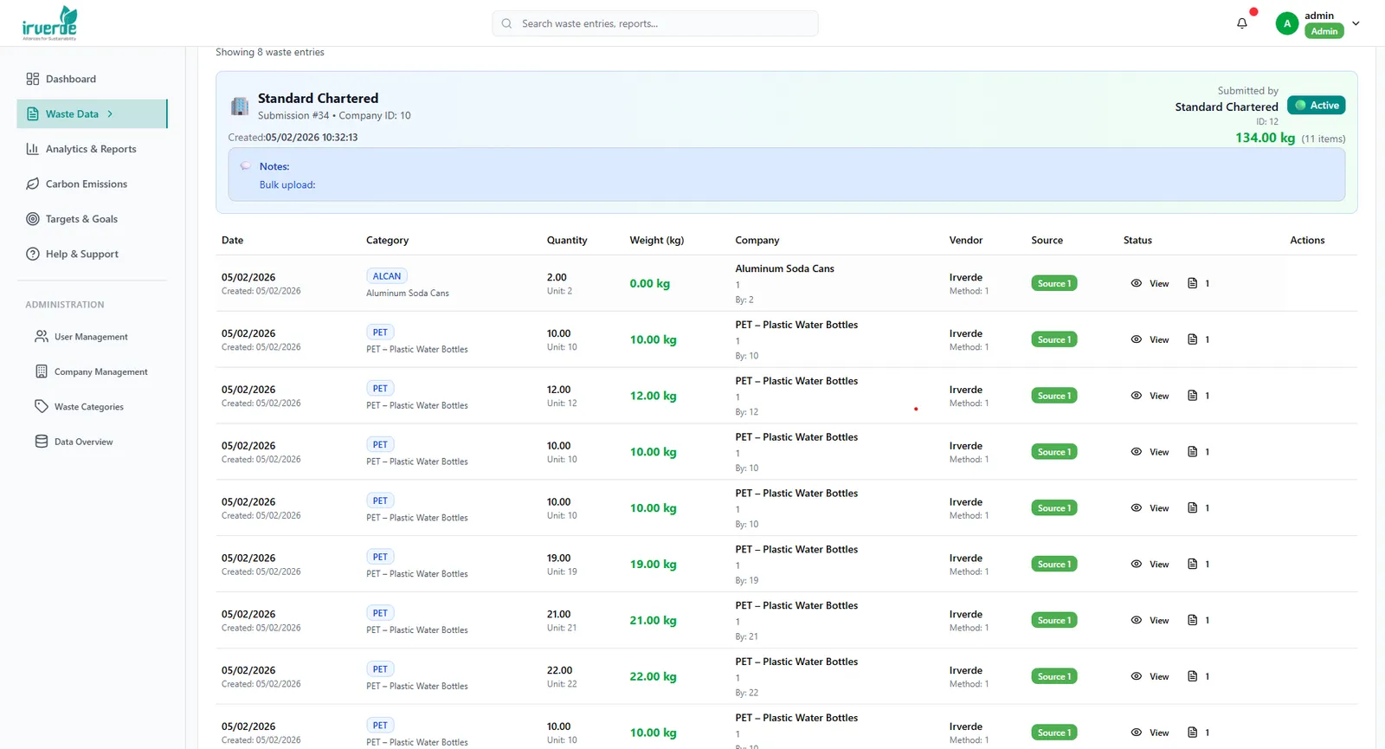Select Waste Data in the sidebar

[x=92, y=113]
